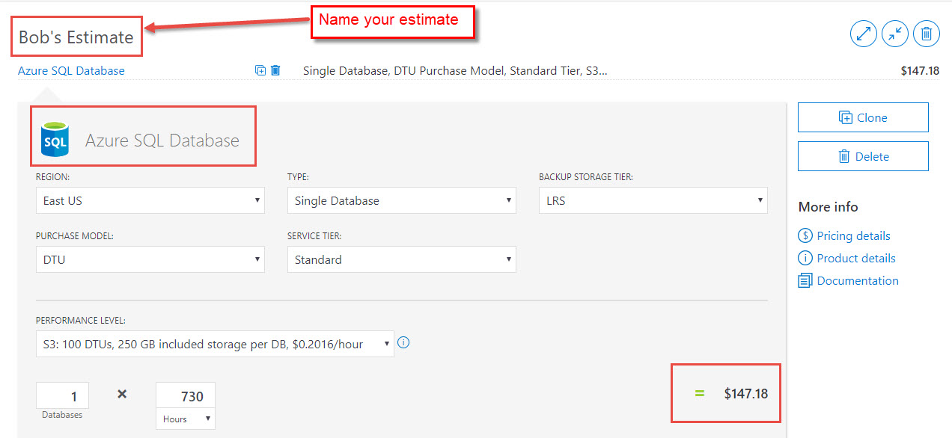Open Backup Storage Tier dropdown showing LRS
Viewport: 952px width, 438px height.
pos(653,200)
